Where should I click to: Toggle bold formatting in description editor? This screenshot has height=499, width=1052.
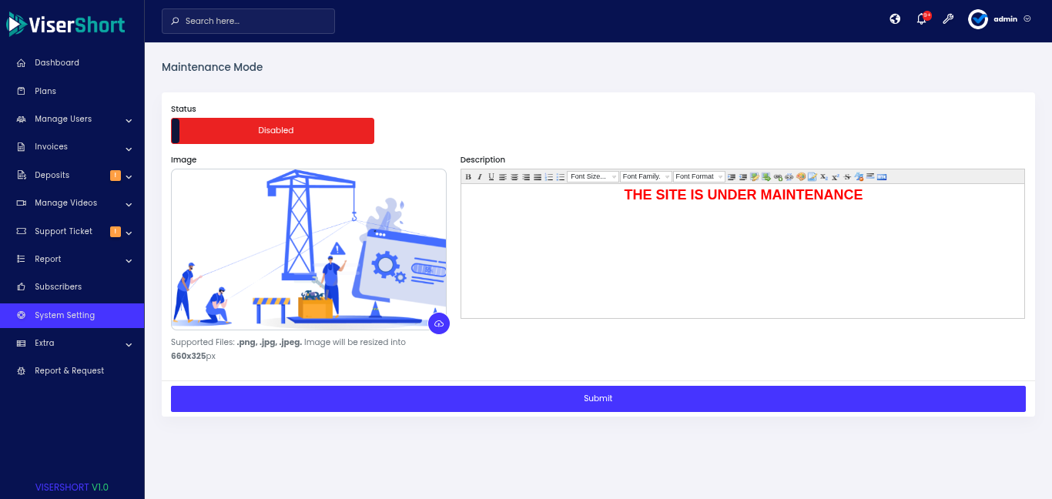(x=468, y=177)
